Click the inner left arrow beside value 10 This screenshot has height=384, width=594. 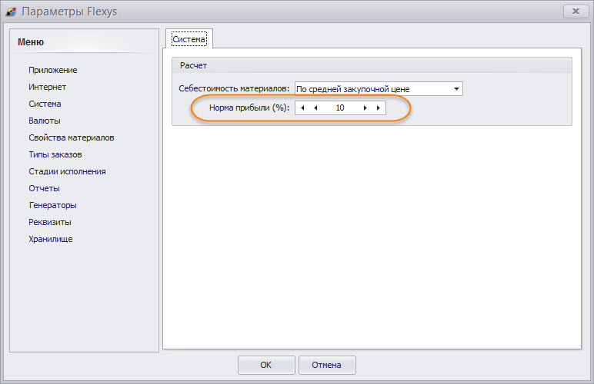[315, 108]
